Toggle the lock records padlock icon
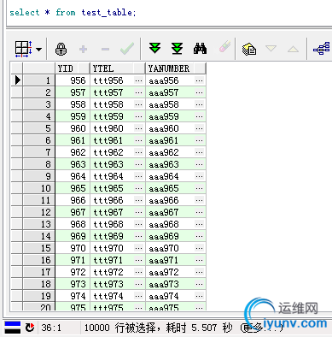 (61, 49)
